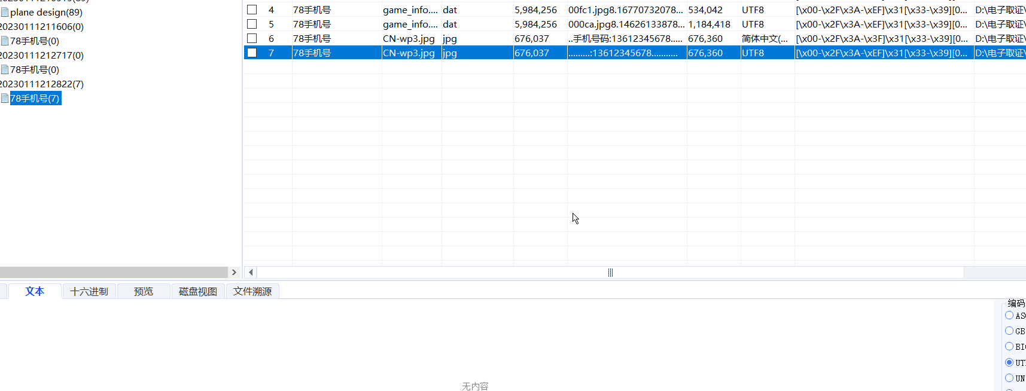Image resolution: width=1026 pixels, height=391 pixels.
Task: Select the BI… encoding radio button
Action: 1009,346
